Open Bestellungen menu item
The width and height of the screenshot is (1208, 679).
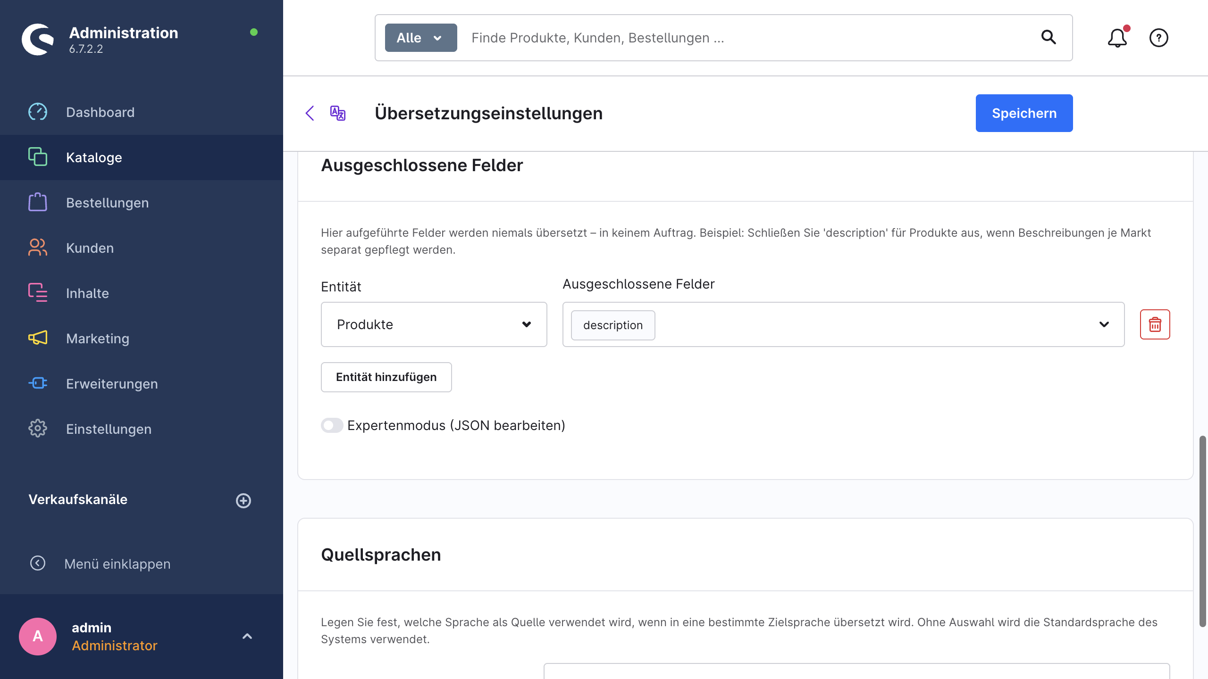142,203
